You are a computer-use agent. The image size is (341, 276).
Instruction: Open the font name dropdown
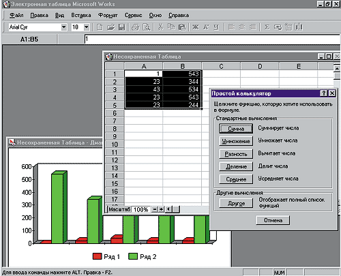pos(64,27)
